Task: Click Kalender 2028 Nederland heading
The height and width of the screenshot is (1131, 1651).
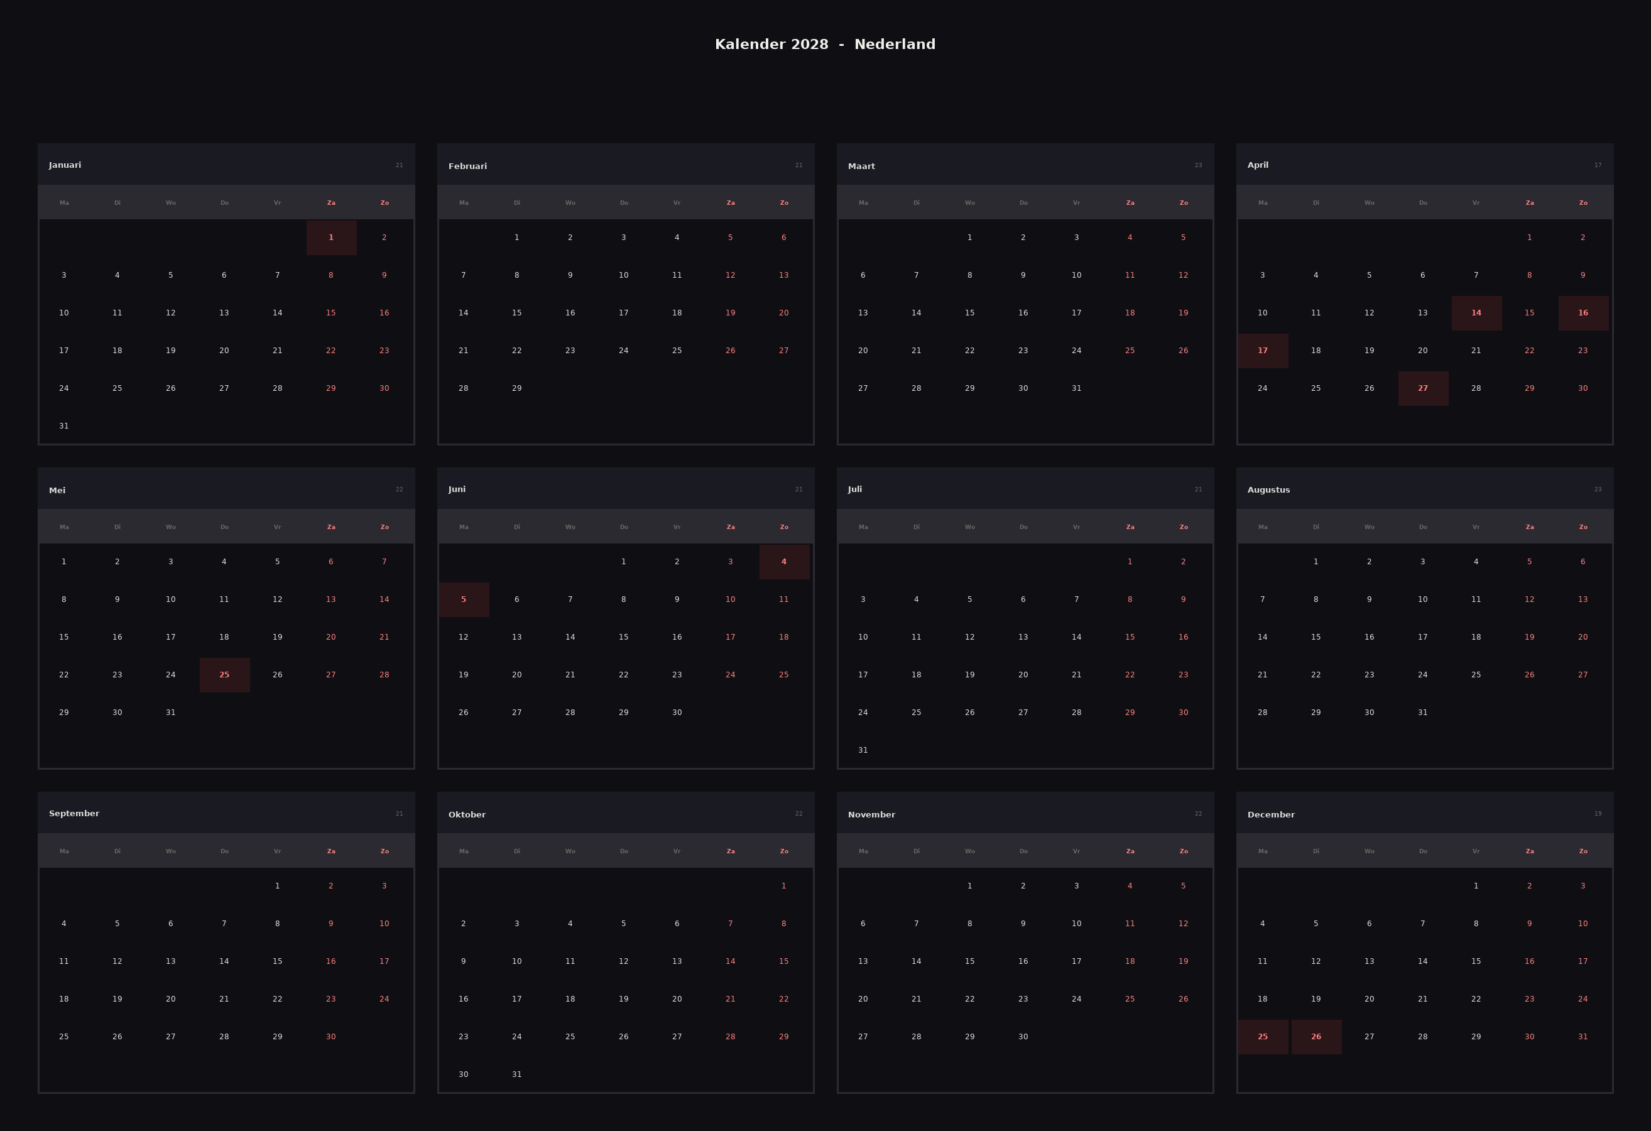Action: [825, 44]
